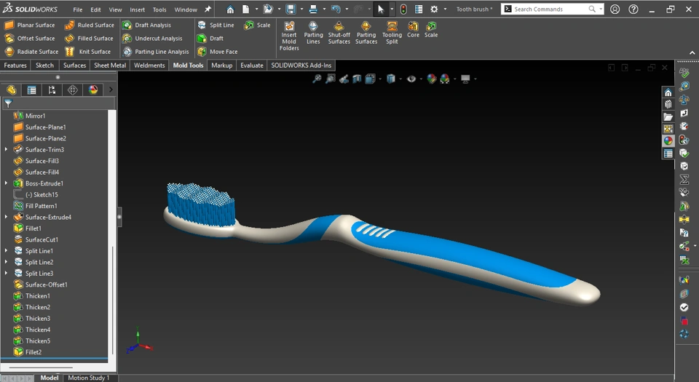
Task: Click the Apply Scene icon
Action: pos(444,79)
